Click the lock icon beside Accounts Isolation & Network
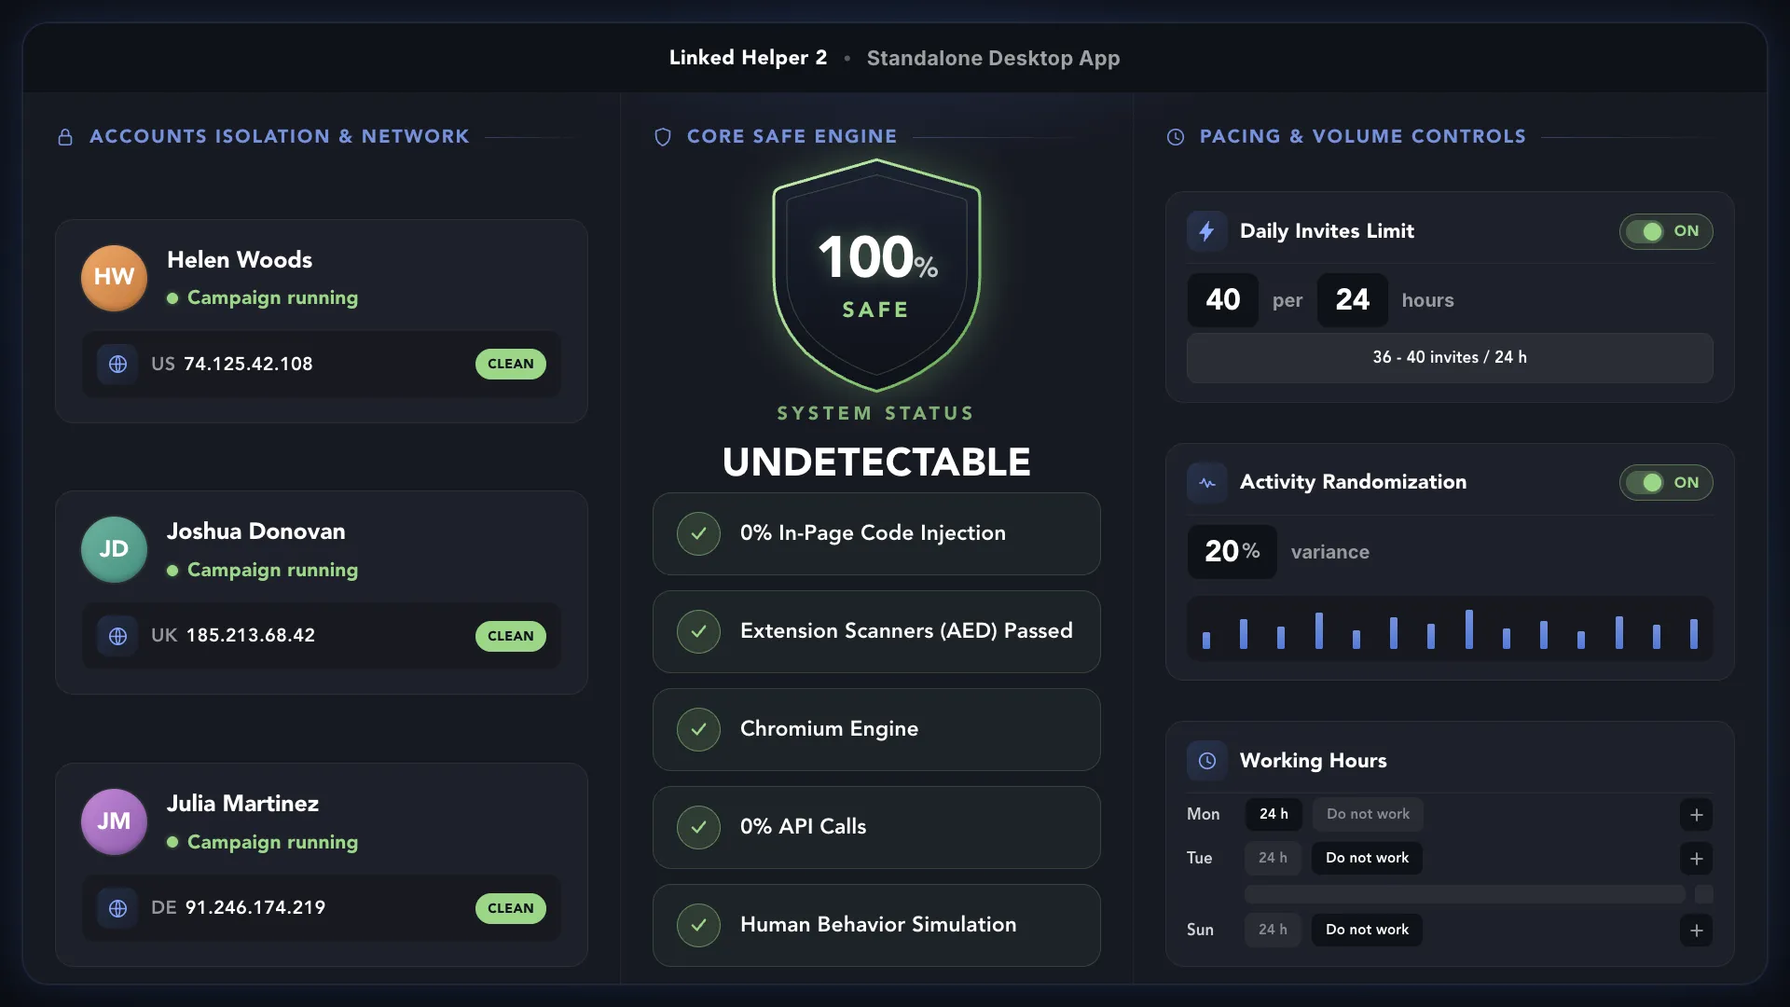This screenshot has height=1007, width=1790. (x=65, y=137)
